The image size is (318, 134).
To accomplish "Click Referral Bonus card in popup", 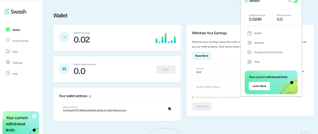I will click(285, 18).
